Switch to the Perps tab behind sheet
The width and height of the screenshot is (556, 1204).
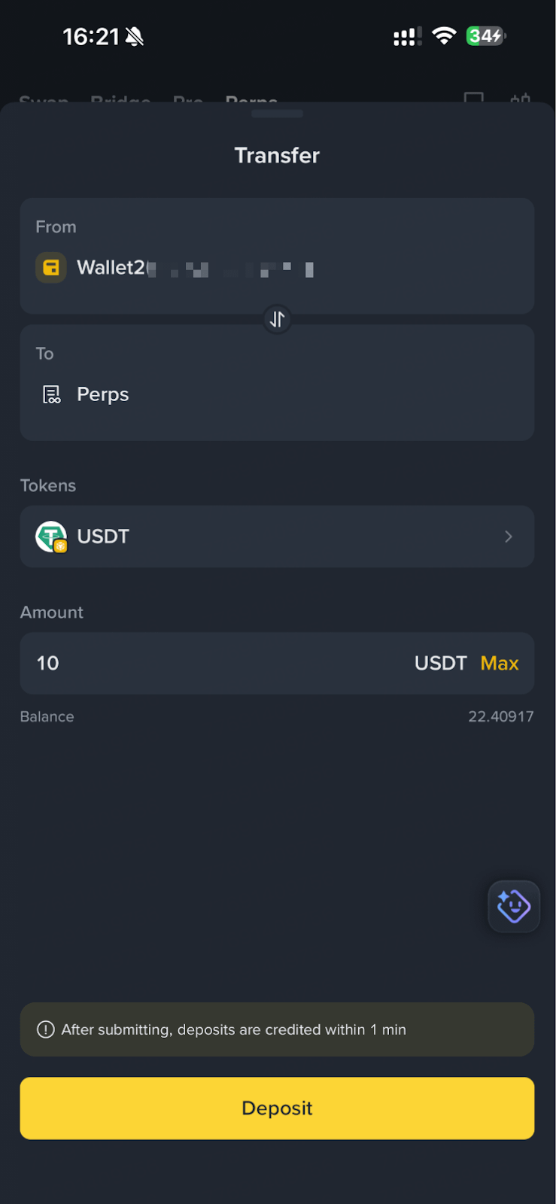(x=251, y=99)
